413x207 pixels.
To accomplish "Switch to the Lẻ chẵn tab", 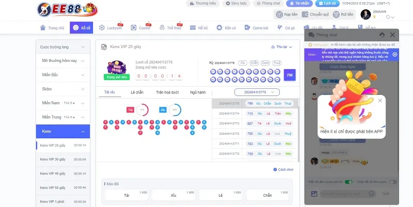I will tap(136, 92).
